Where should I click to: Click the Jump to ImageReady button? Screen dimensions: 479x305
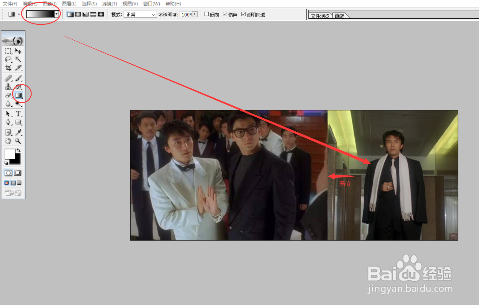(13, 193)
